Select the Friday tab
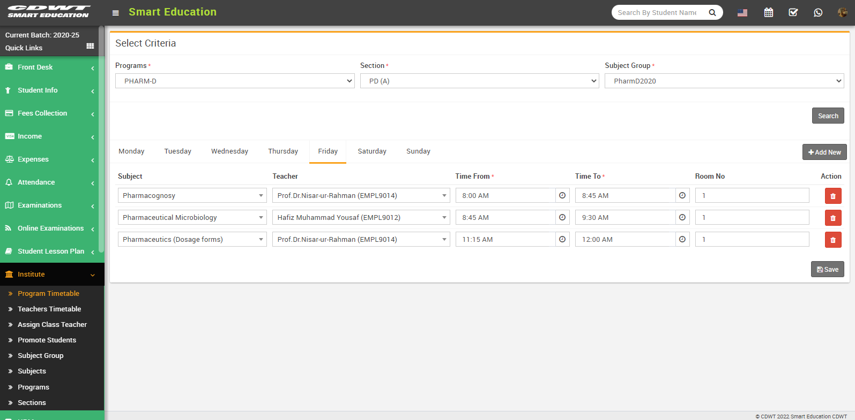The width and height of the screenshot is (855, 420). 328,151
